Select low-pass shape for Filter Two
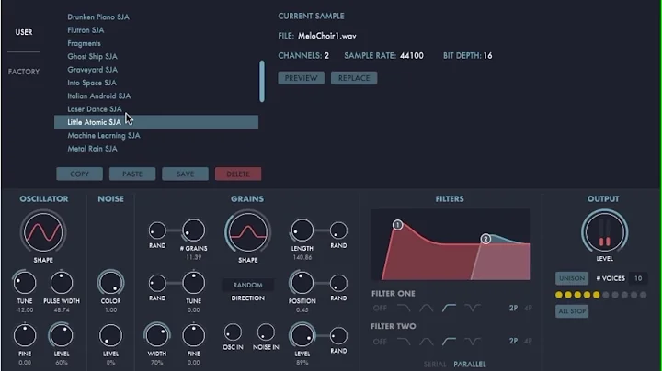This screenshot has height=371, width=662. click(404, 342)
